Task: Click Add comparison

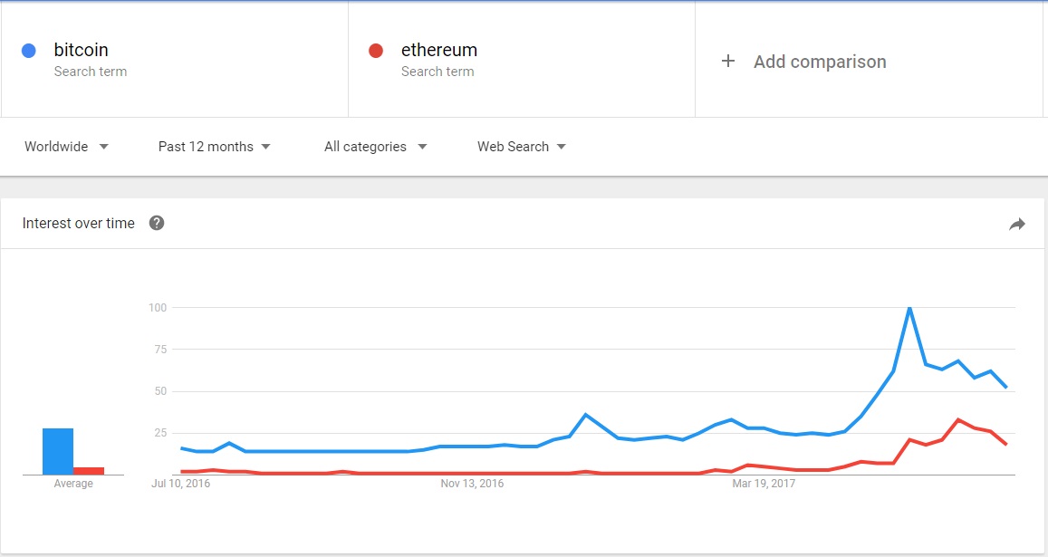Action: [820, 62]
